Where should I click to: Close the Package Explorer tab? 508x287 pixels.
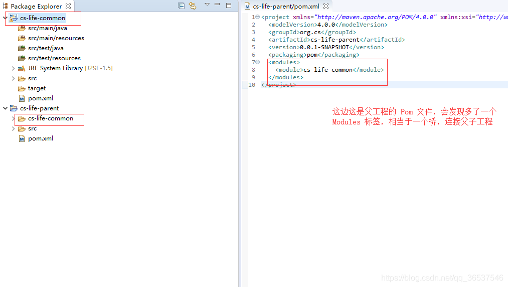[x=68, y=6]
